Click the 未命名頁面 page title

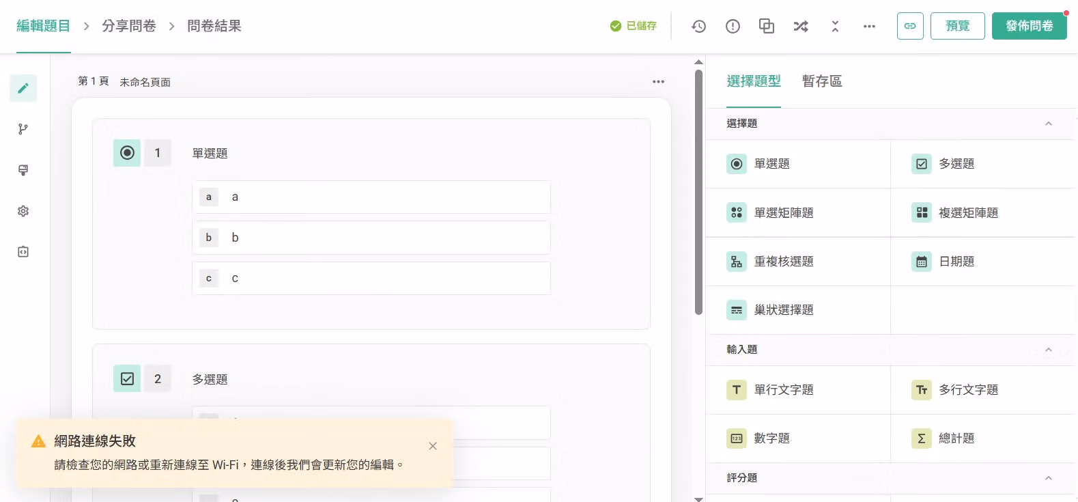tap(145, 82)
